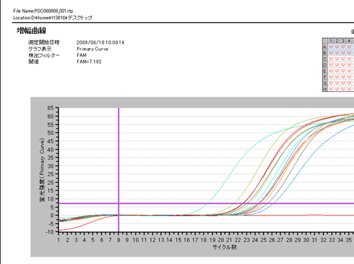Select well B2 in the plate map
This screenshot has width=354, height=264.
(x=337, y=53)
